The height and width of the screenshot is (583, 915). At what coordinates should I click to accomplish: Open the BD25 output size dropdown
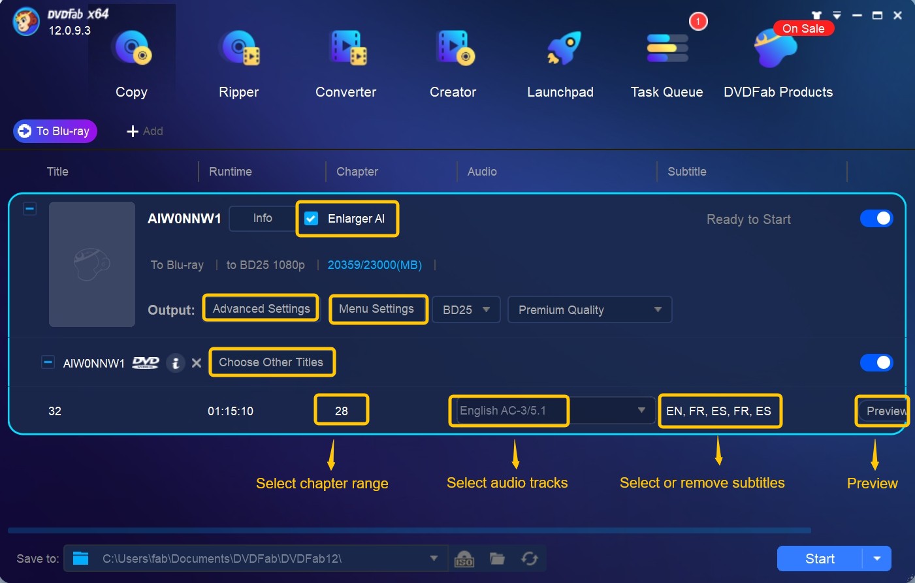466,309
